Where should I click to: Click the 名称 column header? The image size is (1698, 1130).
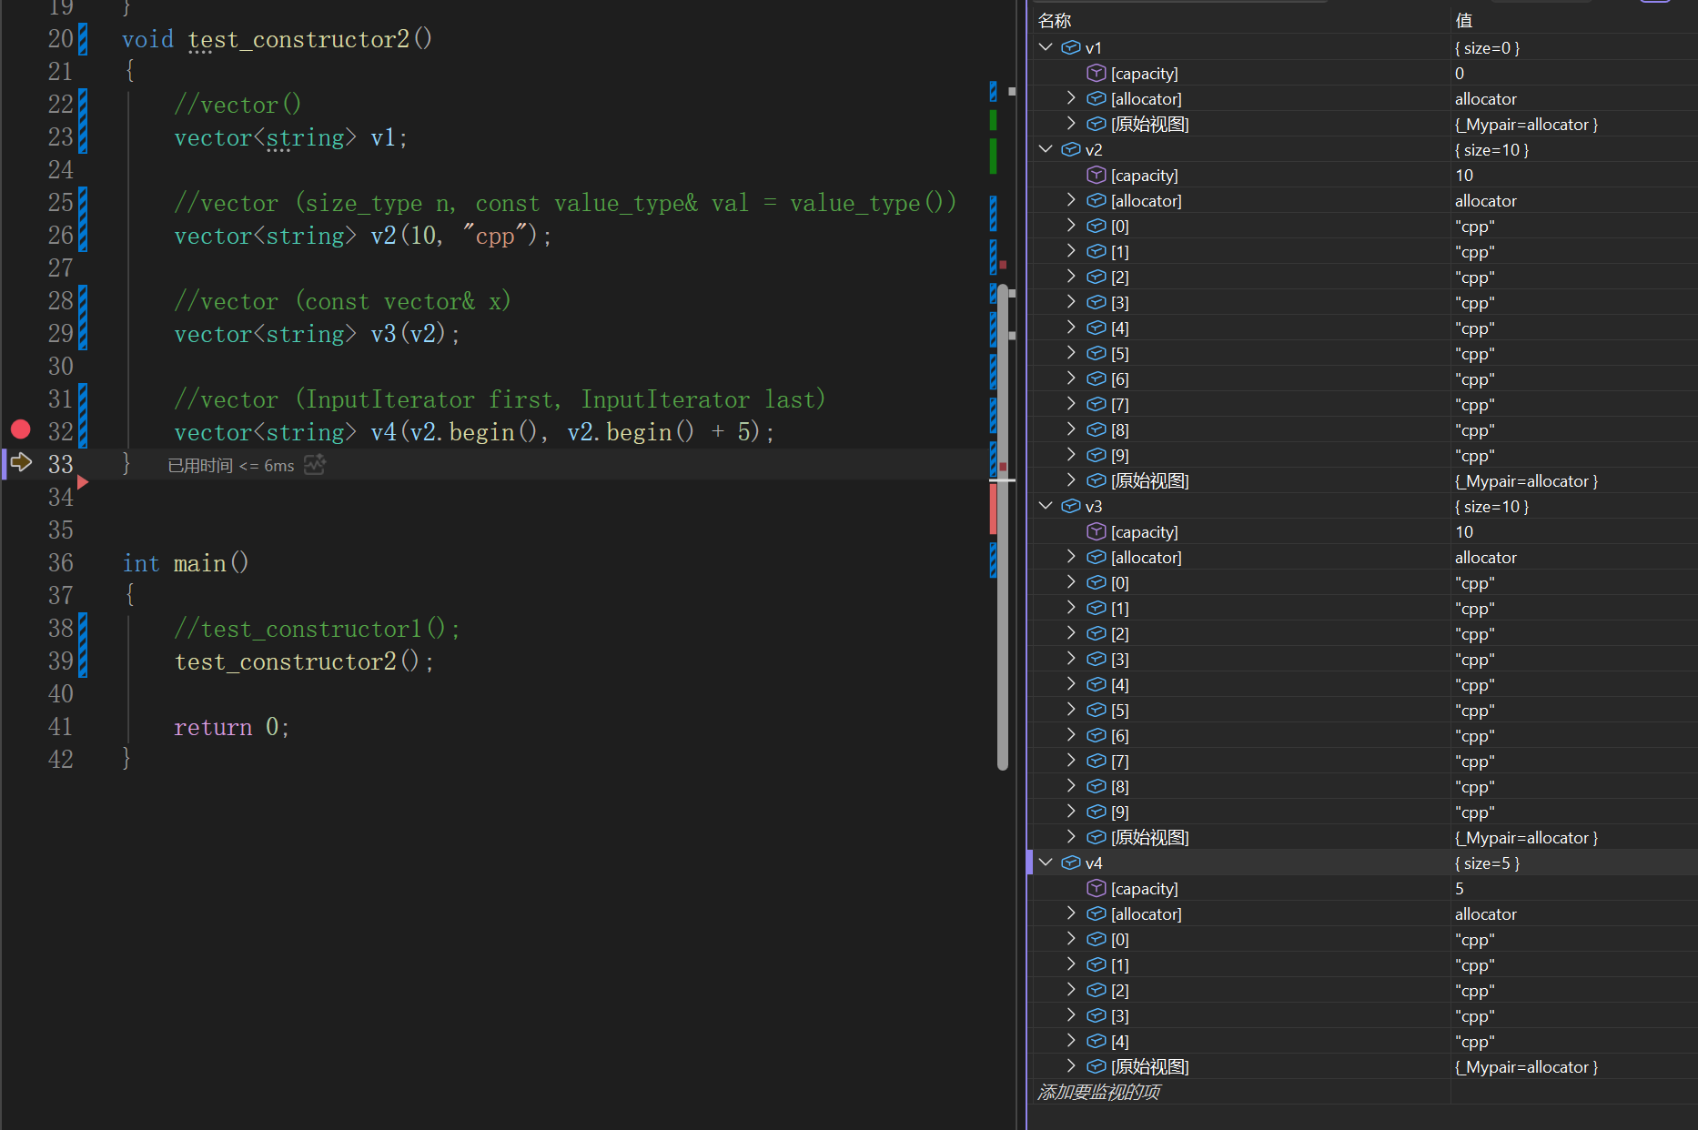click(1055, 20)
